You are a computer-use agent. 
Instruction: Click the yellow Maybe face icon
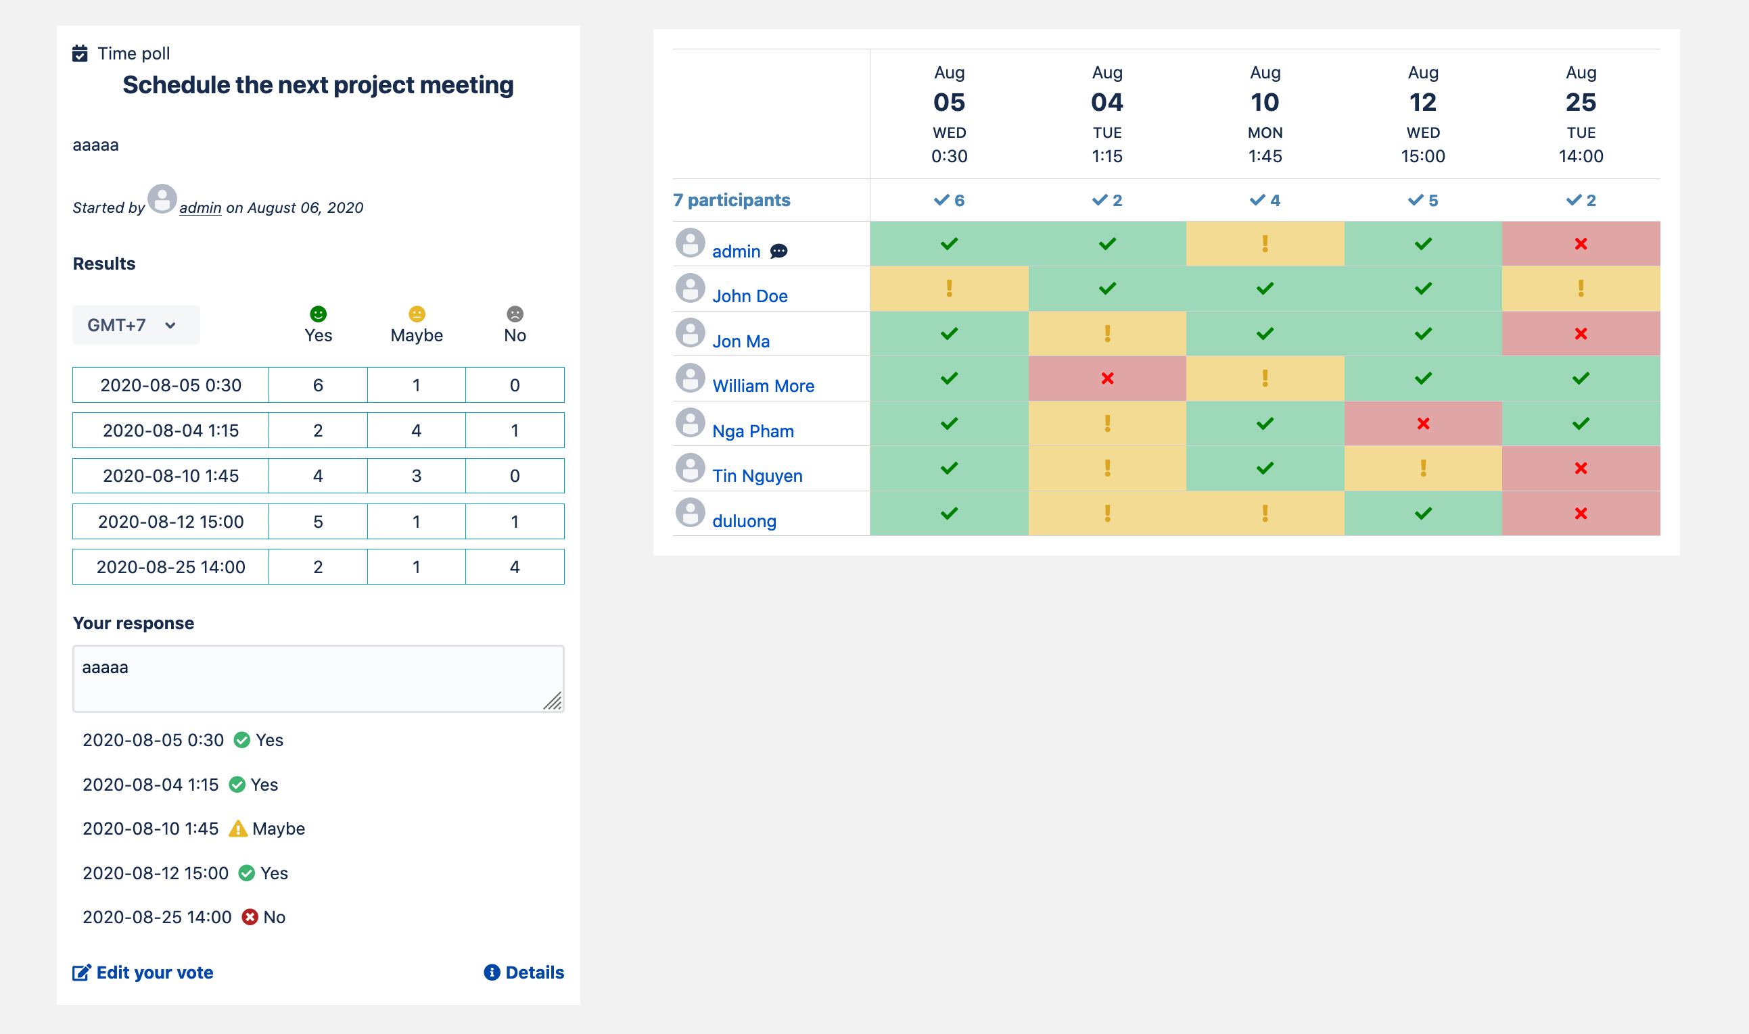pos(416,314)
